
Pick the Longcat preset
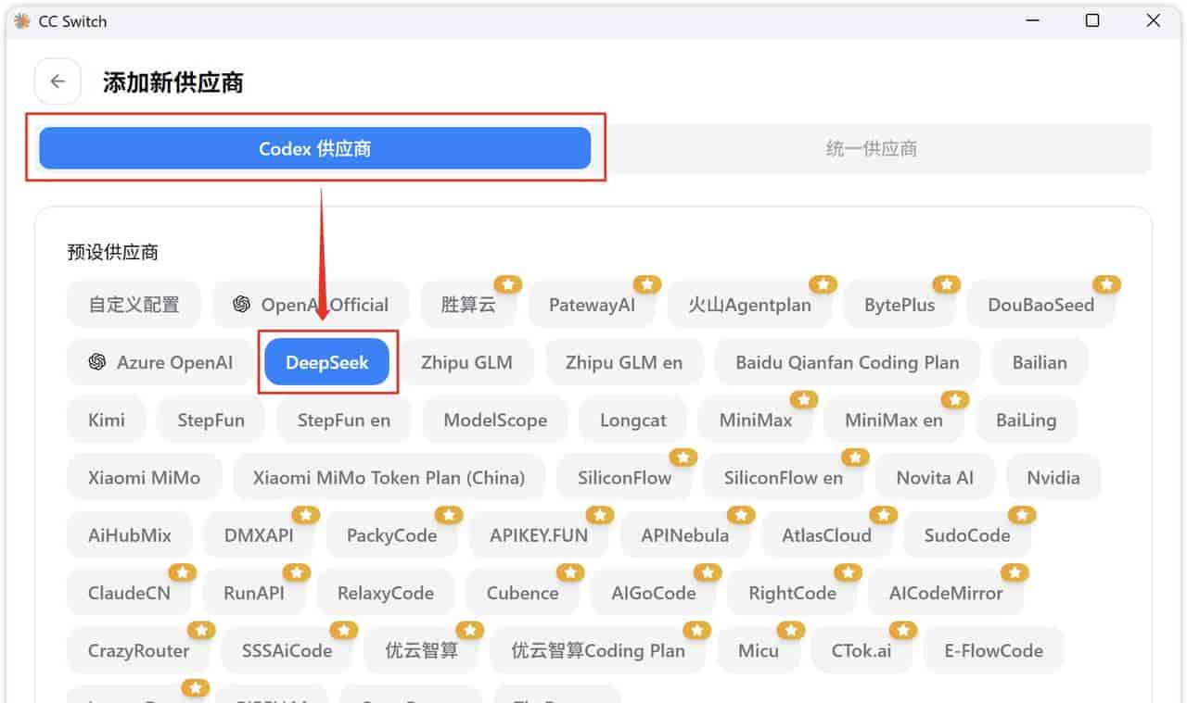[x=633, y=420]
